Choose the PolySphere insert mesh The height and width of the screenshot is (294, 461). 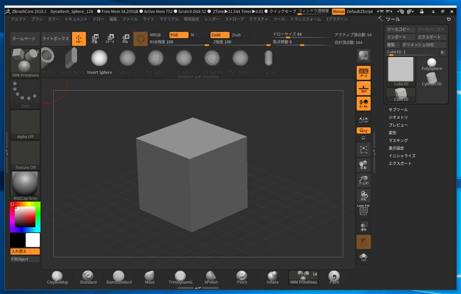coord(156,62)
